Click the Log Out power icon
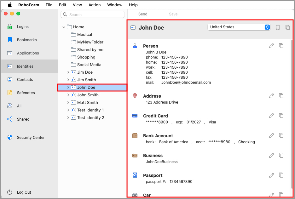Image resolution: width=295 pixels, height=199 pixels. (9, 192)
